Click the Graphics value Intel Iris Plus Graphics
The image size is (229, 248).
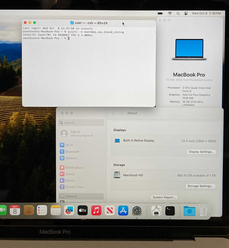(196, 96)
